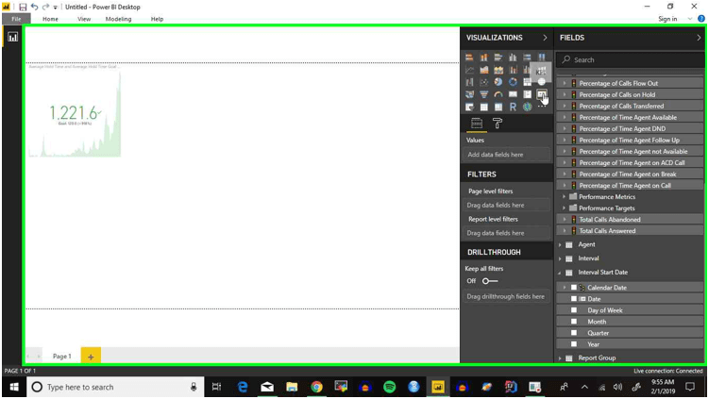Expand the Report Group table
Image resolution: width=709 pixels, height=399 pixels.
coord(560,357)
